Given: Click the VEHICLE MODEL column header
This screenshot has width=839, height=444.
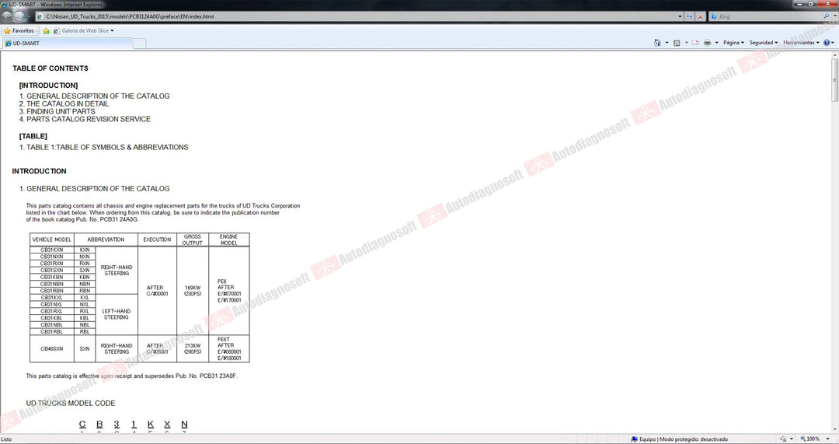Looking at the screenshot, I should [x=52, y=239].
